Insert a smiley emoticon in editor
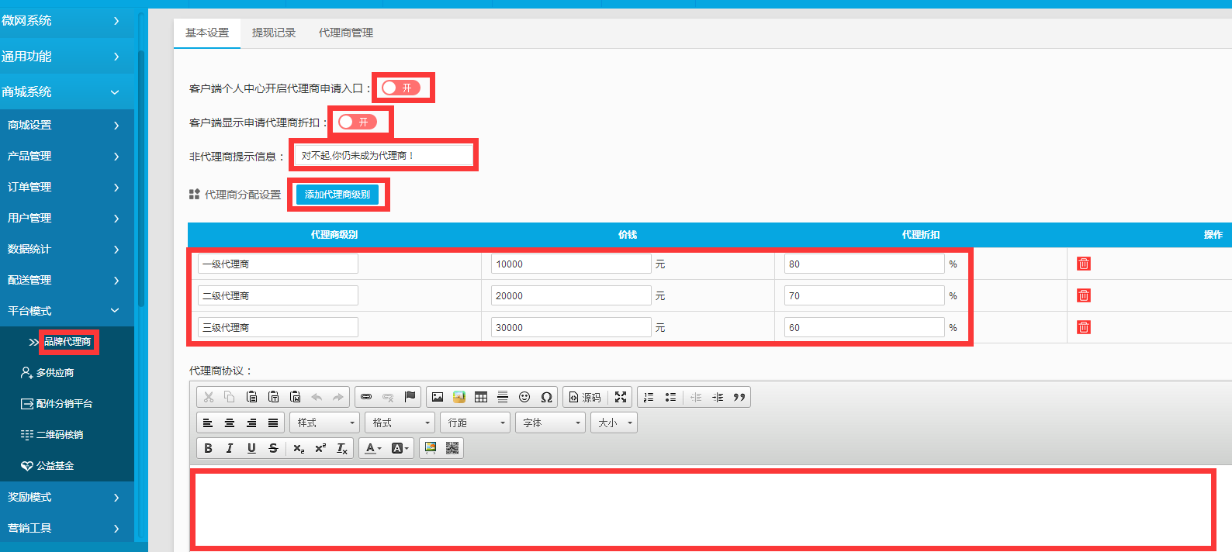Viewport: 1232px width, 552px height. [524, 397]
